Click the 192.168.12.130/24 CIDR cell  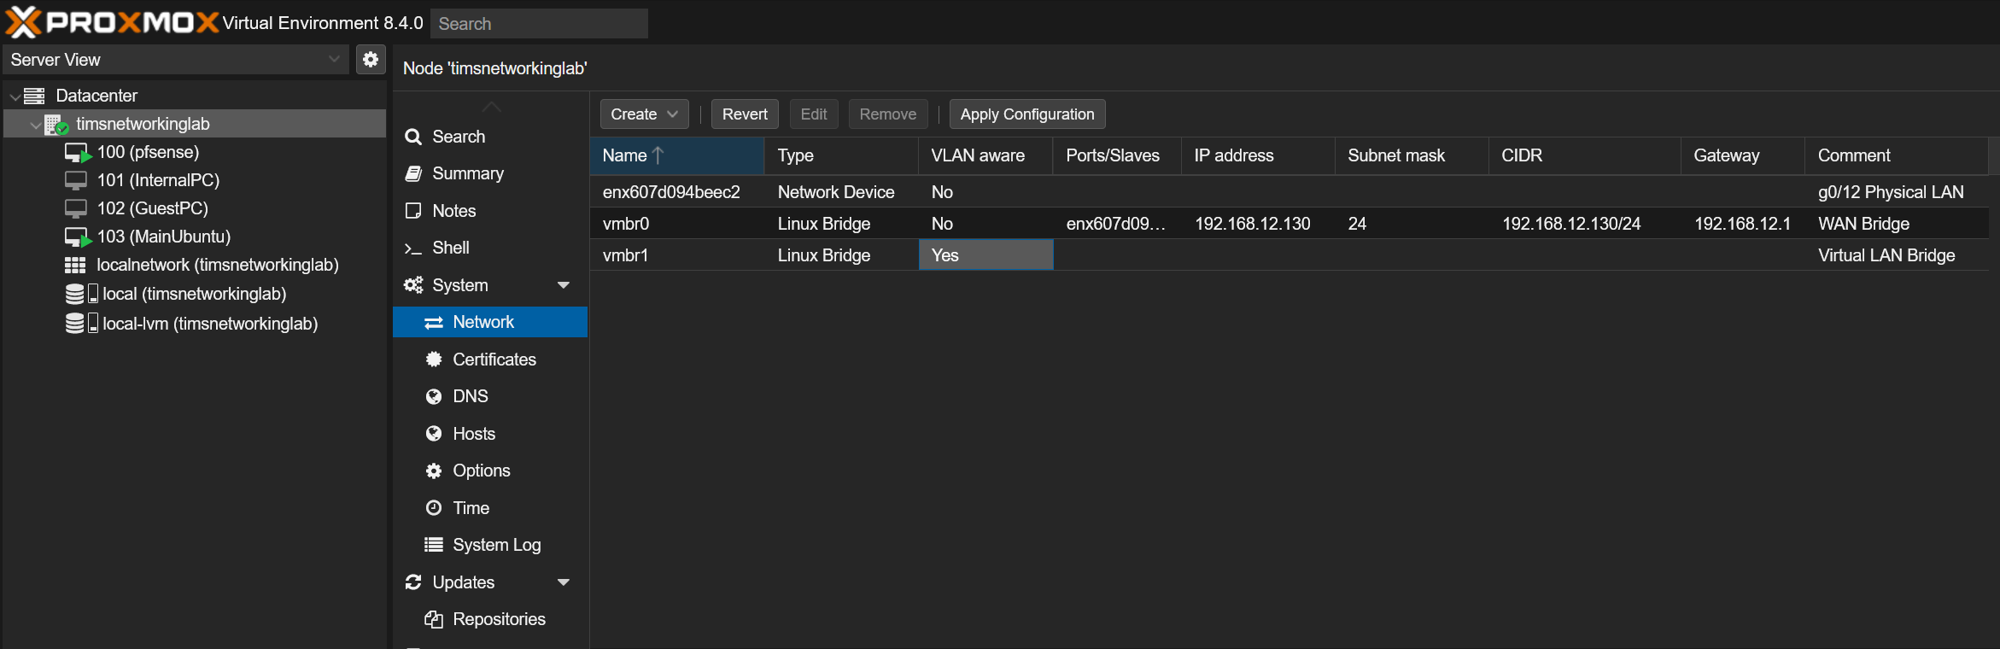(1585, 224)
